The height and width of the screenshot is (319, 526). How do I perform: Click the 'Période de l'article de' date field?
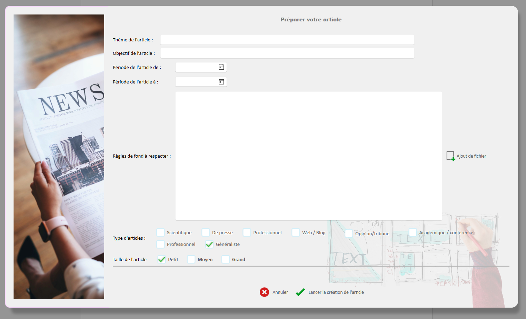(x=201, y=67)
